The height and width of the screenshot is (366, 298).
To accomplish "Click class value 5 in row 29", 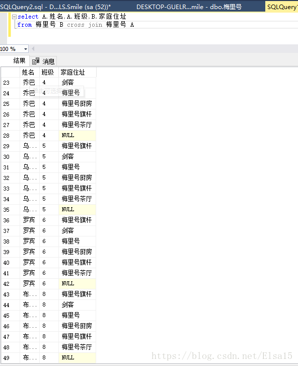I will 49,146.
